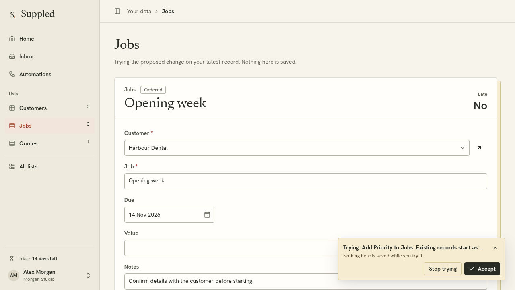Click the Customers table icon
Screen dimensions: 515x290
coord(12,108)
